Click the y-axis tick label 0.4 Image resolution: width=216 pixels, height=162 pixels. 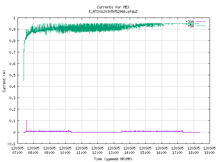pos(12,86)
